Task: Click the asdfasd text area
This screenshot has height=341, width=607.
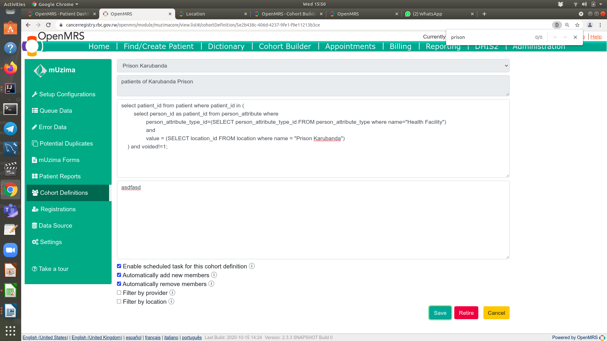Action: point(313,220)
